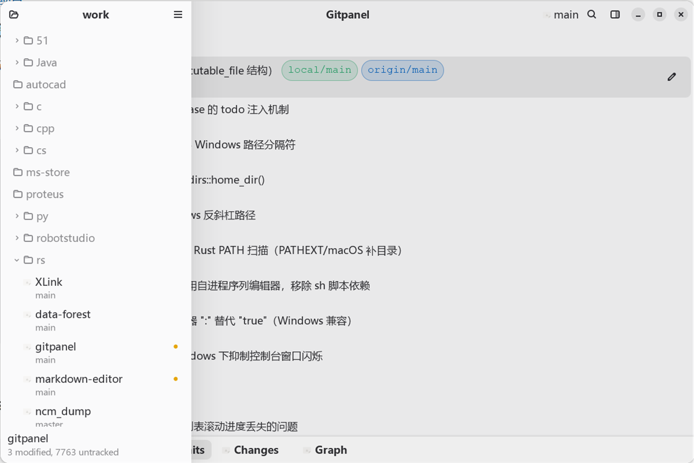Select commit about 替代 "true"
Screen dimensions: 694x463
tap(441, 321)
